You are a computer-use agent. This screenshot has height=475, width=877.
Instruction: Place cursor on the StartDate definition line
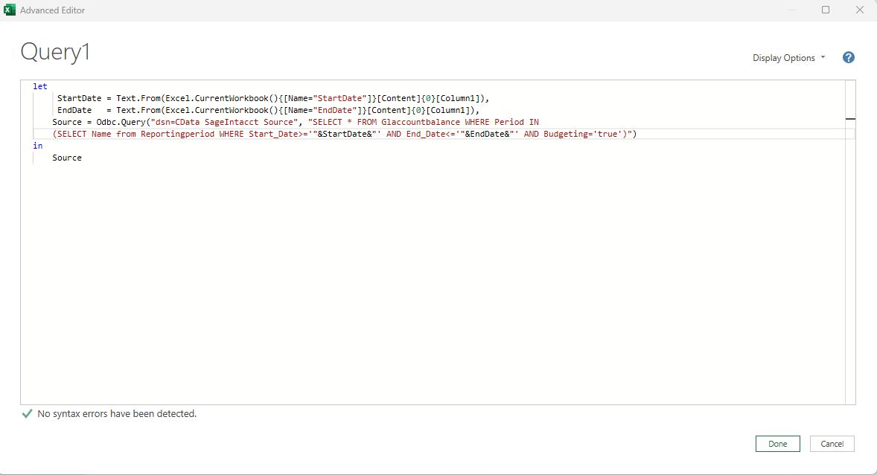click(273, 98)
